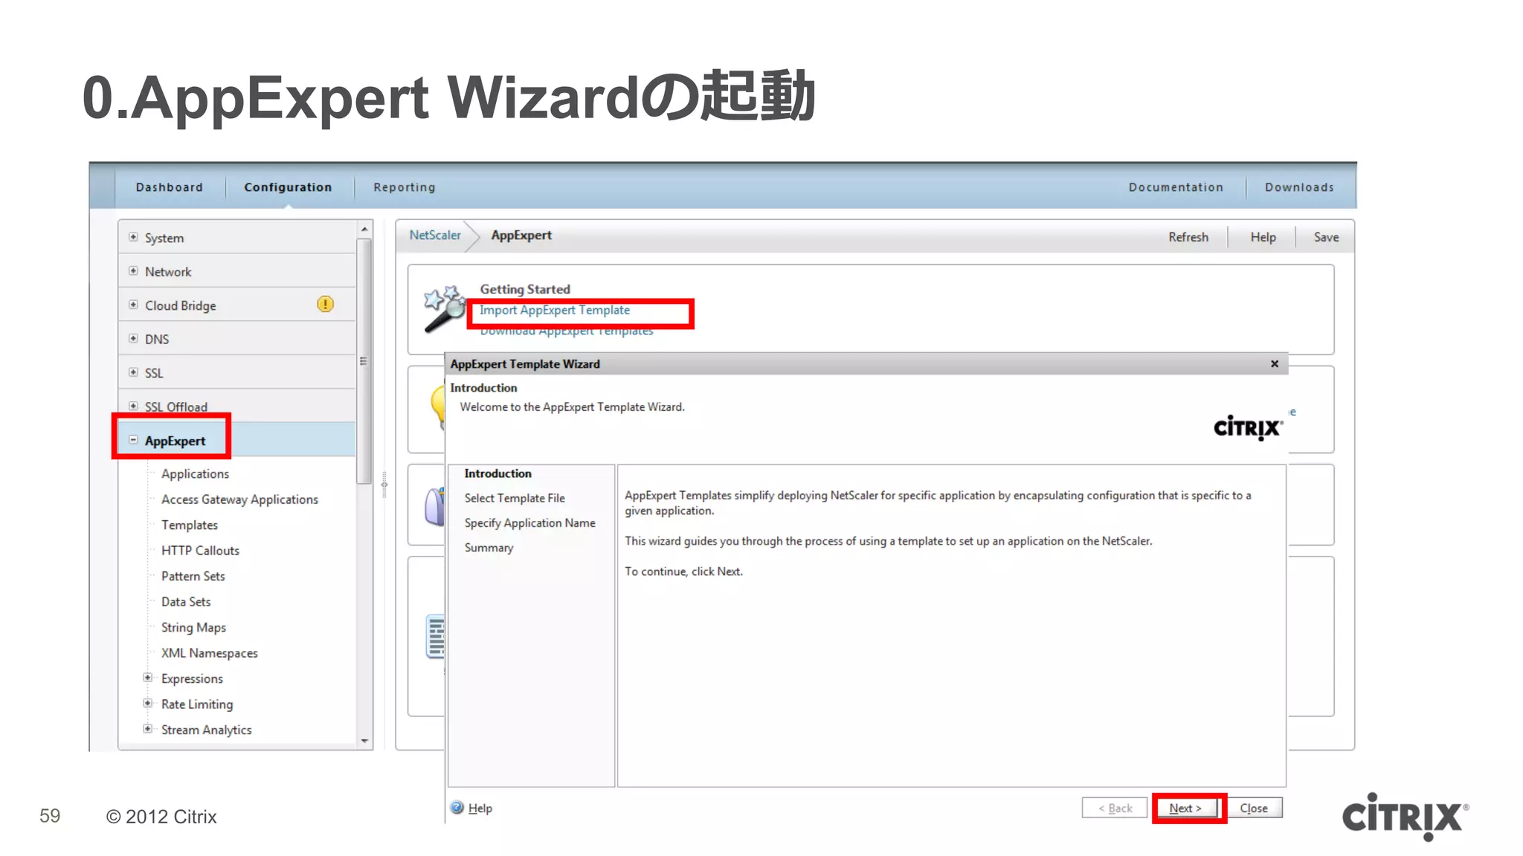Expand the DNS tree node
1523x856 pixels.
[133, 339]
